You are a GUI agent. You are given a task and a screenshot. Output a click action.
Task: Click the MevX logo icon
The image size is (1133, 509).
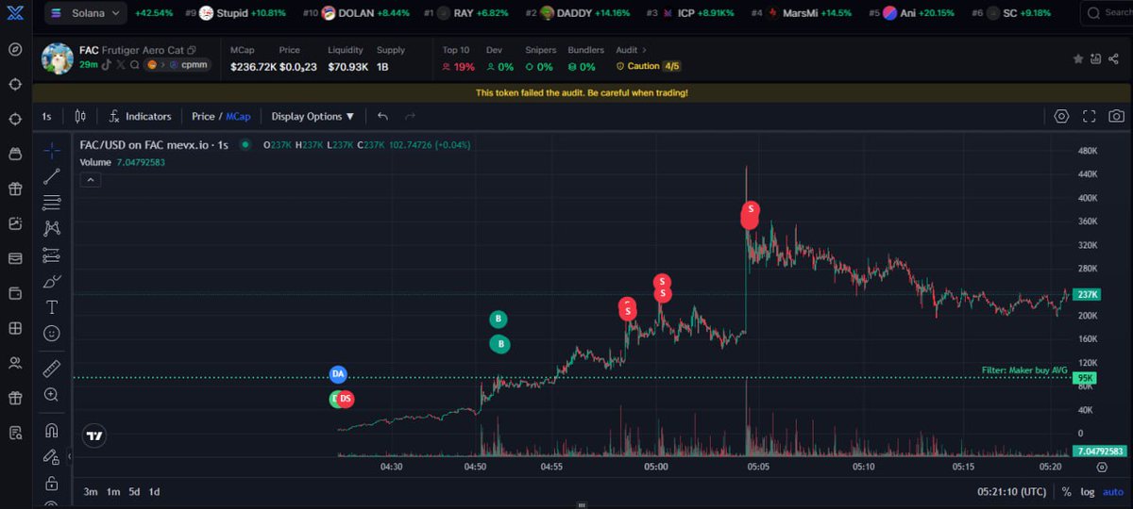point(14,13)
